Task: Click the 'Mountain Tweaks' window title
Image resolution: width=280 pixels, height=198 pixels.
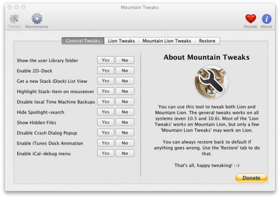Action: tap(140, 8)
